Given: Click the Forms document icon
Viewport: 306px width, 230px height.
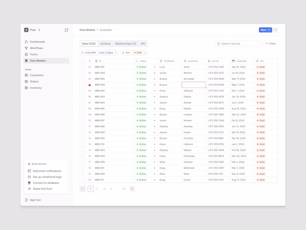Looking at the screenshot, I should [26, 54].
